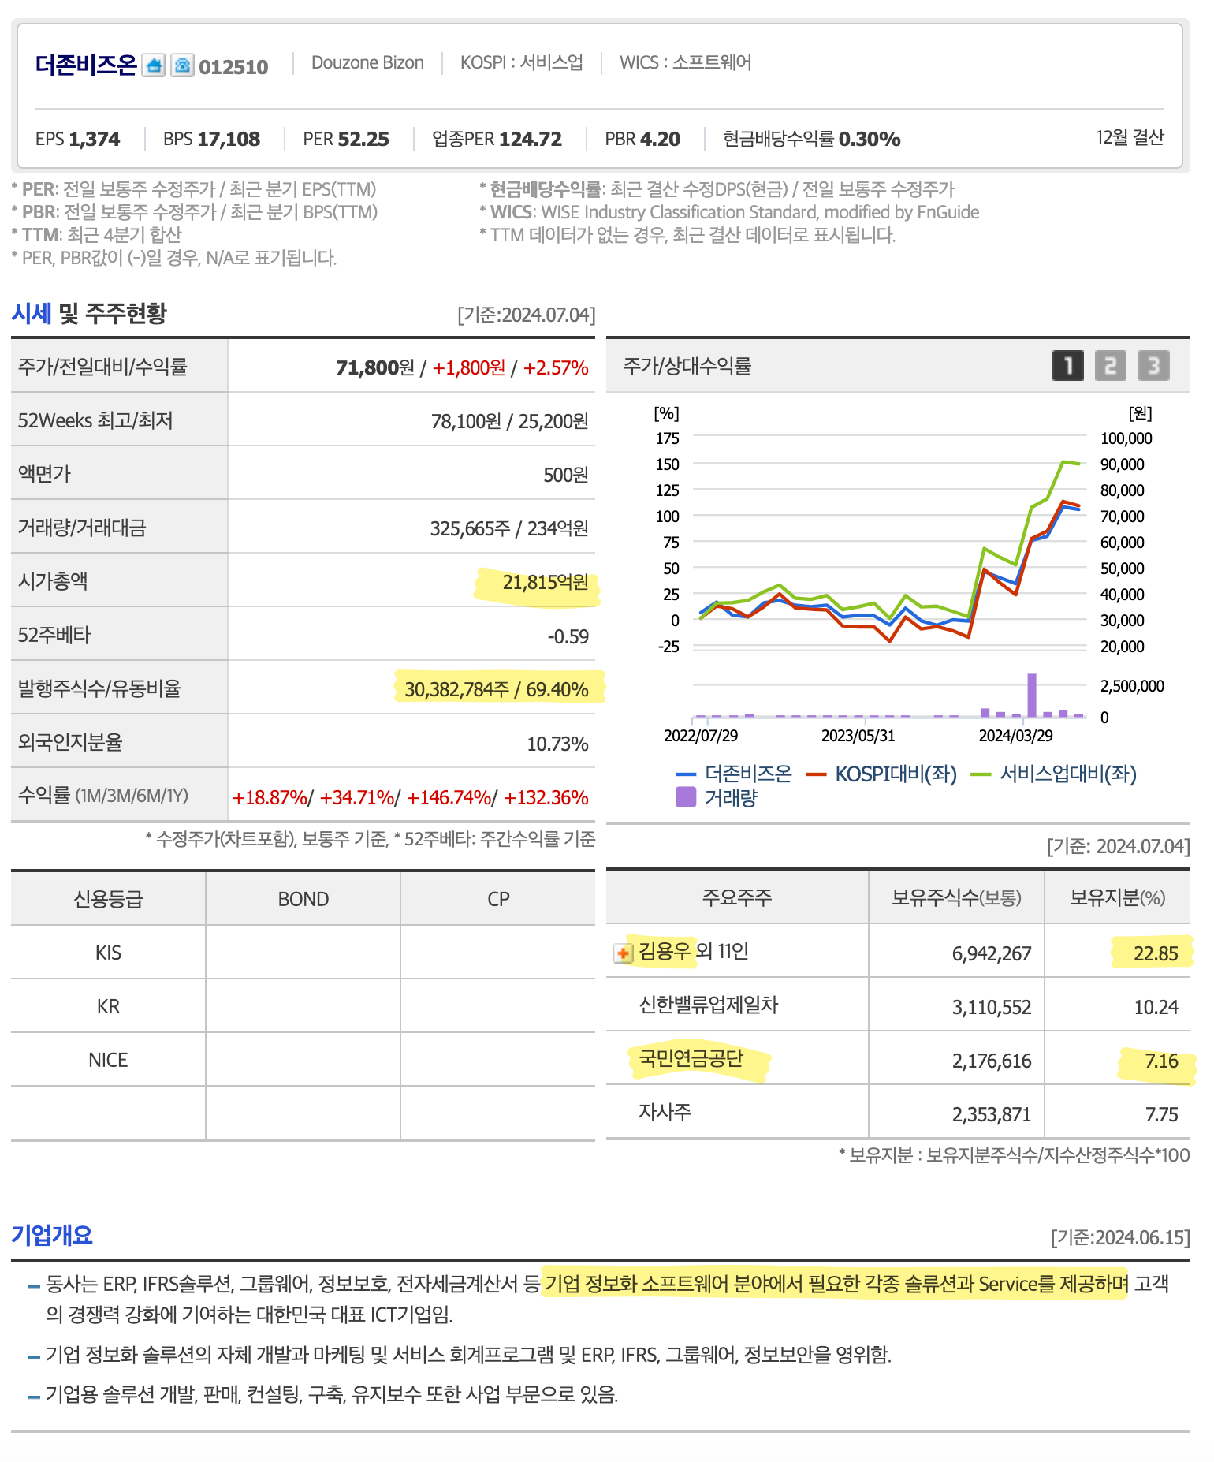Click the 78,100원 / 25,200원 52-week value
Screen dimensions: 1214x1462
[509, 421]
